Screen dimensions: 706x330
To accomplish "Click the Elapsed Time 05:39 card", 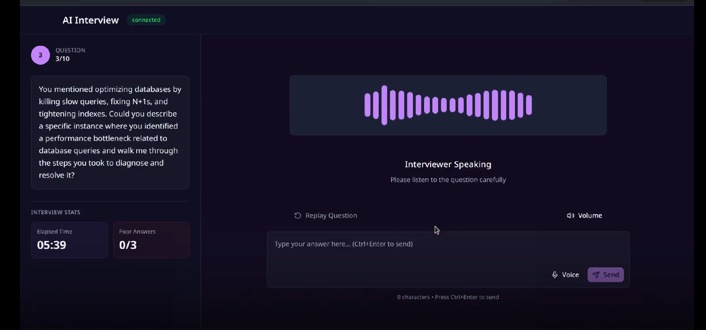I will (69, 240).
